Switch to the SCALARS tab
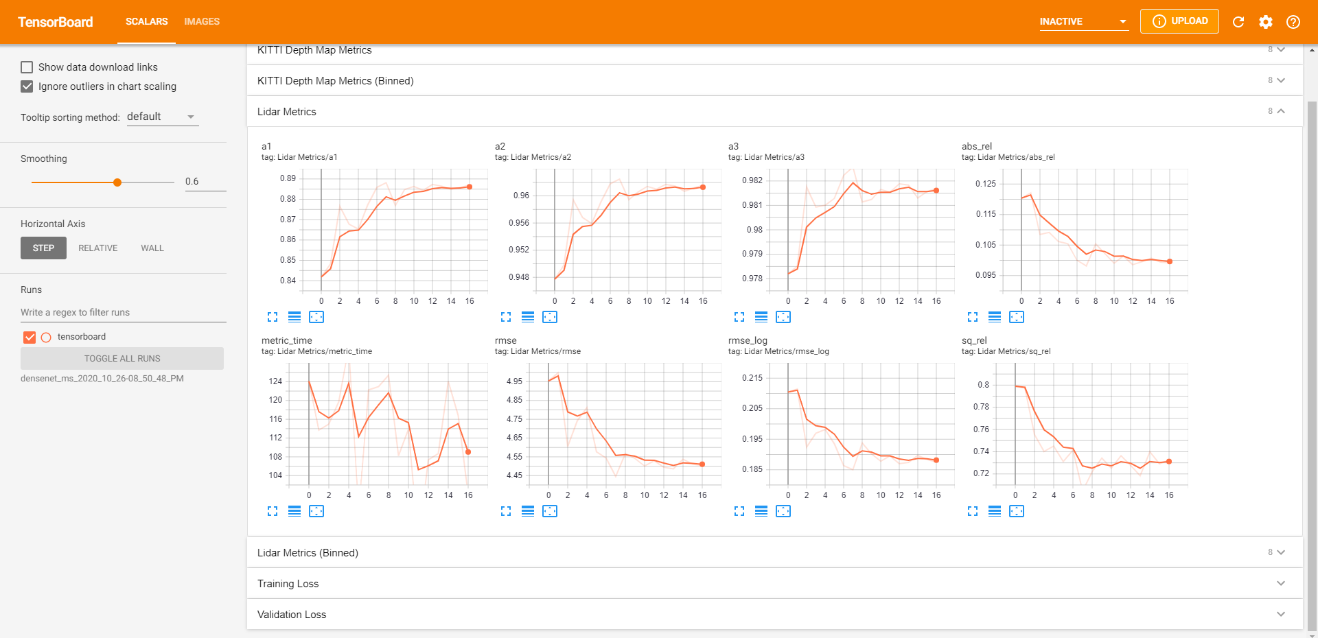1318x638 pixels. pos(146,22)
